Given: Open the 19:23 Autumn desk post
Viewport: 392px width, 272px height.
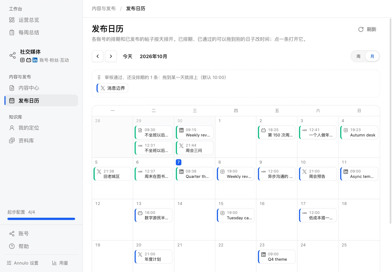Looking at the screenshot, I should (x=359, y=132).
